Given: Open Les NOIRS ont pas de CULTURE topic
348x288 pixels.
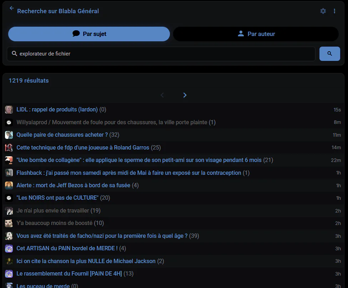Looking at the screenshot, I should pos(57,198).
